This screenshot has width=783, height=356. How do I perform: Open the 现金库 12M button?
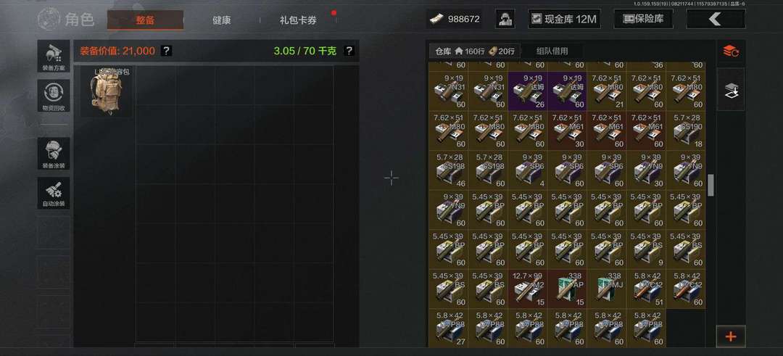click(x=564, y=19)
